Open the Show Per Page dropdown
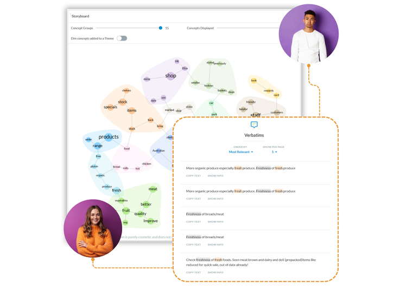 click(x=274, y=152)
